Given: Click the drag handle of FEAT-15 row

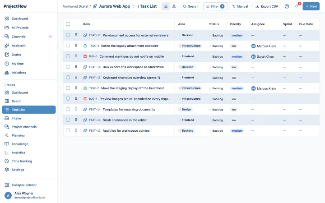Looking at the screenshot, I should pyautogui.click(x=76, y=77).
